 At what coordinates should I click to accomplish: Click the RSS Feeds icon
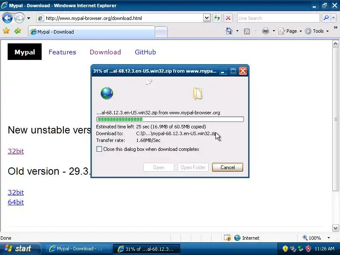click(x=247, y=31)
